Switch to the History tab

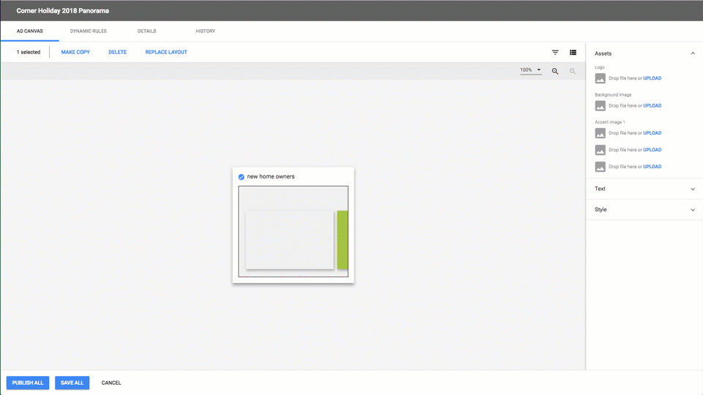point(205,31)
